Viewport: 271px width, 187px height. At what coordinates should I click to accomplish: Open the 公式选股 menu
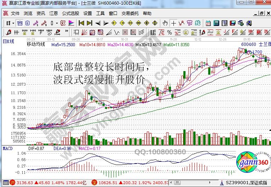point(71,14)
